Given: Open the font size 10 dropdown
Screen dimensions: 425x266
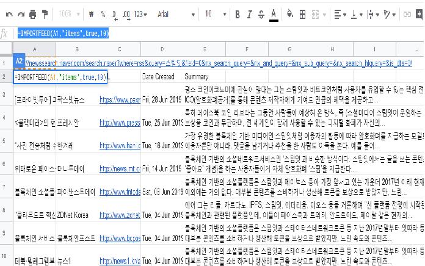Looking at the screenshot, I should click(216, 14).
